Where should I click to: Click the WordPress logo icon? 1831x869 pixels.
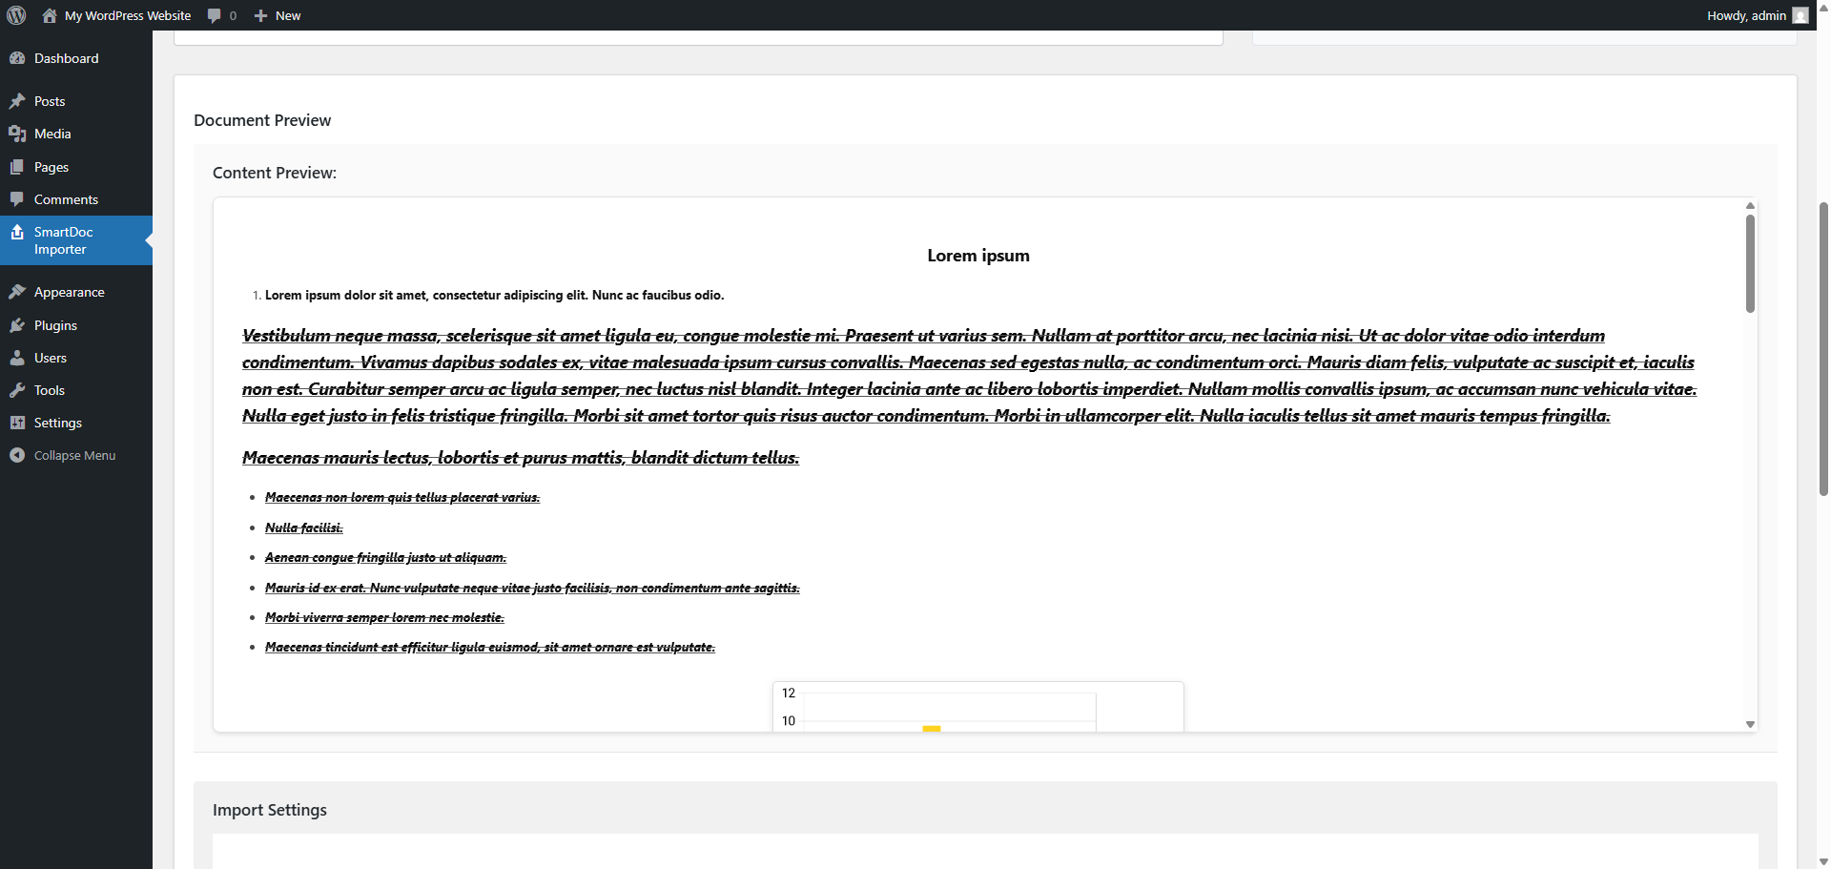point(16,15)
